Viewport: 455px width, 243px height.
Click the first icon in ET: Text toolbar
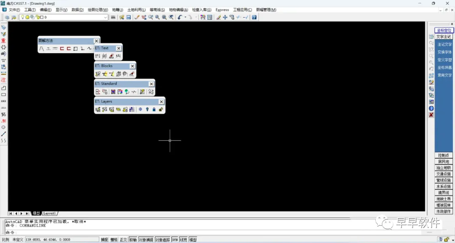[x=98, y=56]
